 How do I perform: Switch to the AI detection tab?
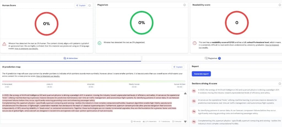click(x=70, y=58)
